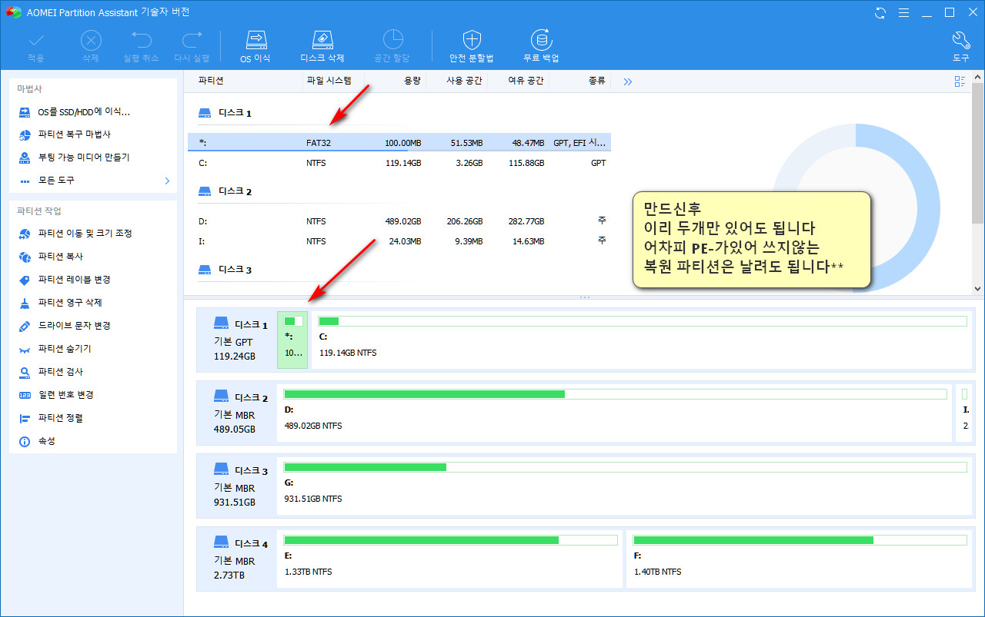Select the G: 931.51GB NTFS partition bar
985x617 pixels.
click(625, 486)
